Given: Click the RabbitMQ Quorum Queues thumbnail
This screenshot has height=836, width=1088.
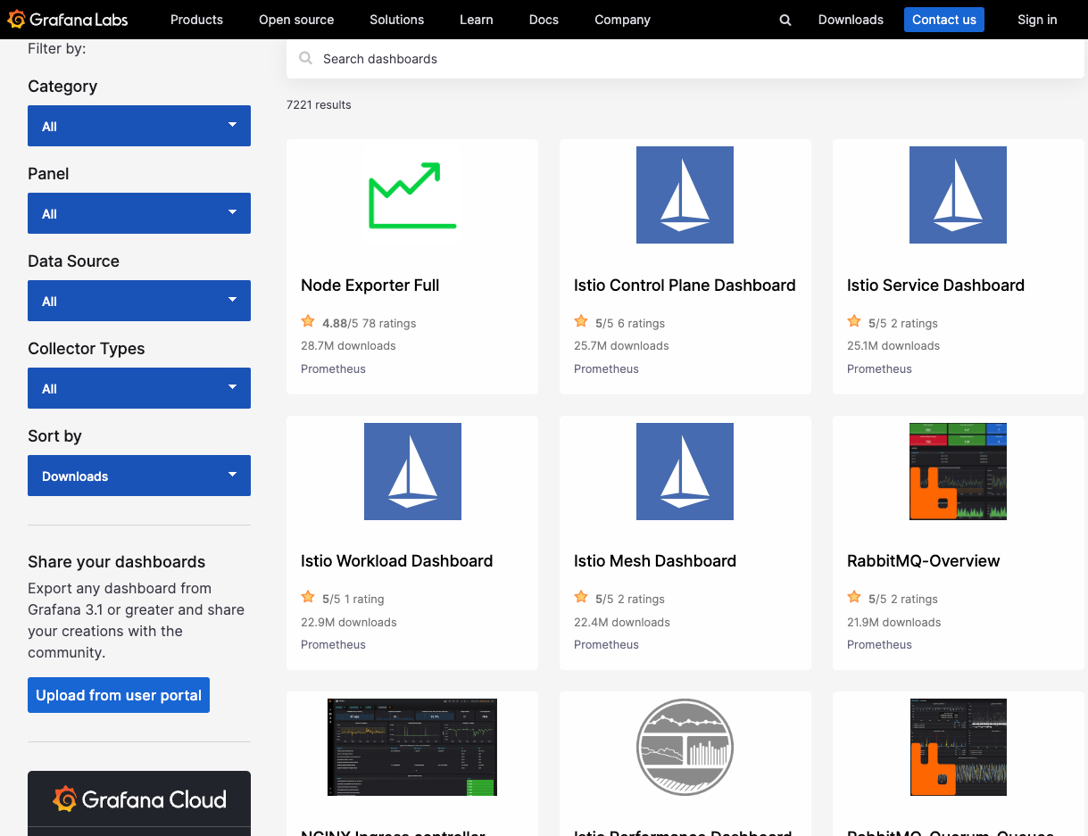Looking at the screenshot, I should click(958, 747).
